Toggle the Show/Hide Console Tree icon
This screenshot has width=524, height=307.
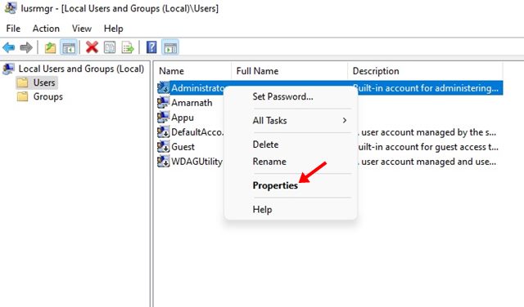(69, 47)
